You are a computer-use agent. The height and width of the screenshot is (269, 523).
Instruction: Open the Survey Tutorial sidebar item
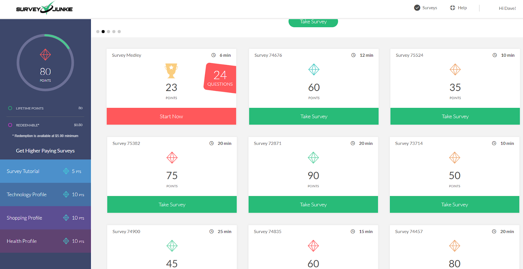pyautogui.click(x=45, y=171)
